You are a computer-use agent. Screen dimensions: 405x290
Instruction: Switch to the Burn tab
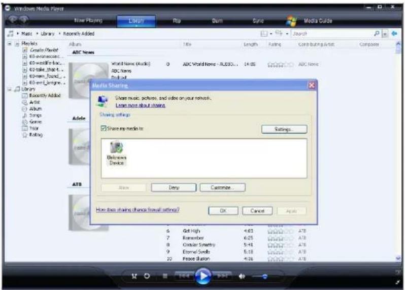[x=217, y=21]
